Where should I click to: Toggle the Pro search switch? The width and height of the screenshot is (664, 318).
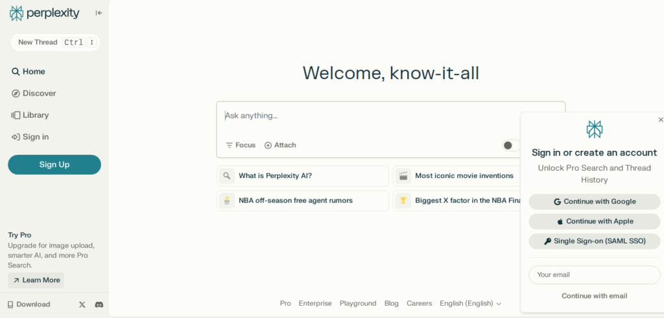click(x=511, y=146)
